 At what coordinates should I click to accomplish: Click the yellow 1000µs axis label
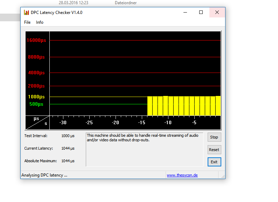click(36, 97)
